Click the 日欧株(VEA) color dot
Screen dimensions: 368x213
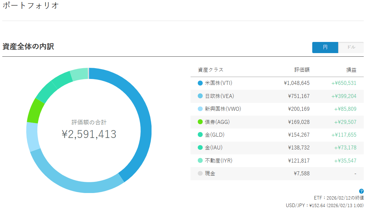200,96
